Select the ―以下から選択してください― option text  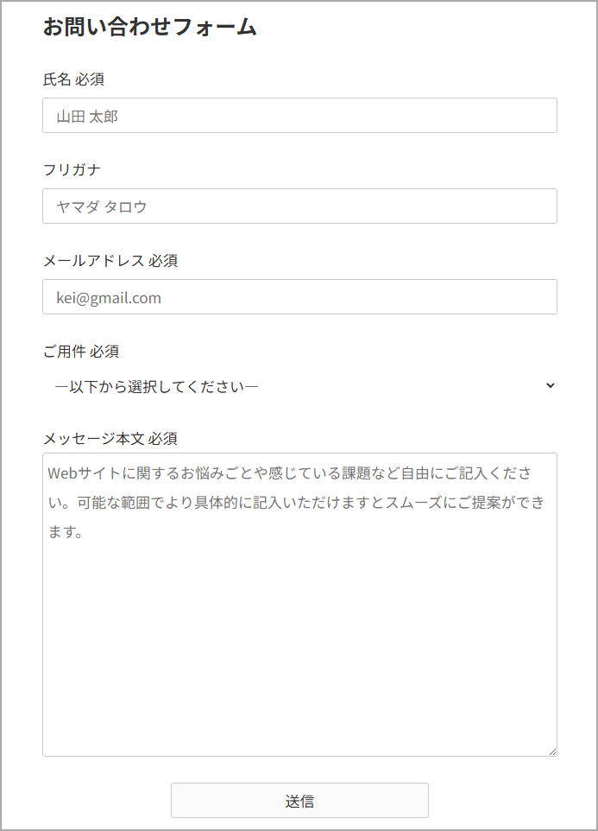point(157,386)
